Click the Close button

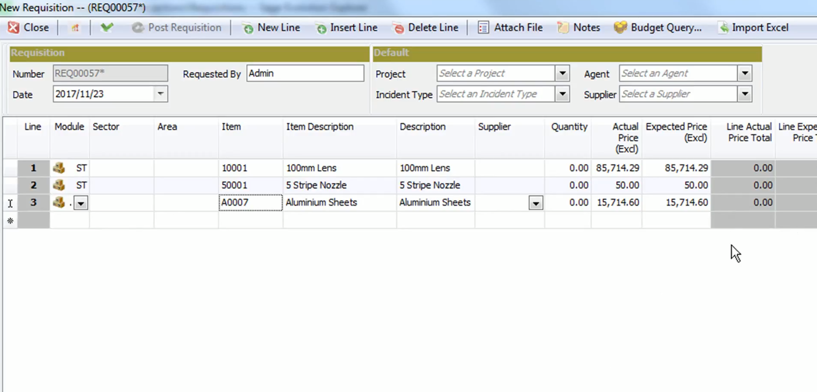(28, 27)
